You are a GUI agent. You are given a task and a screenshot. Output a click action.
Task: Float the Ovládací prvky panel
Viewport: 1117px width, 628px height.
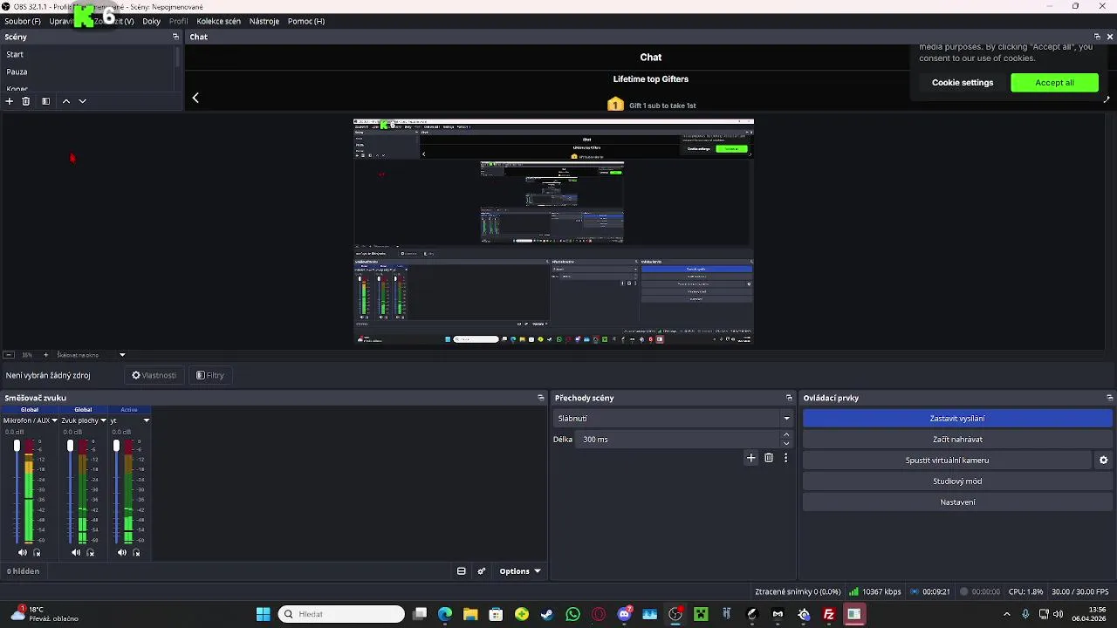pyautogui.click(x=1110, y=398)
